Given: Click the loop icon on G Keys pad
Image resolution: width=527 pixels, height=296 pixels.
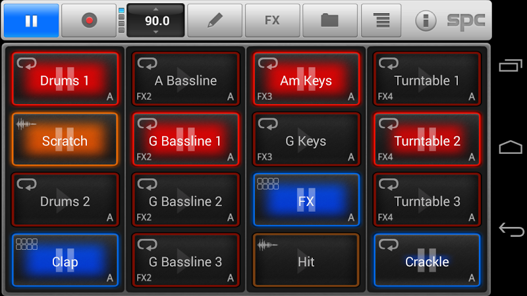Looking at the screenshot, I should point(268,124).
